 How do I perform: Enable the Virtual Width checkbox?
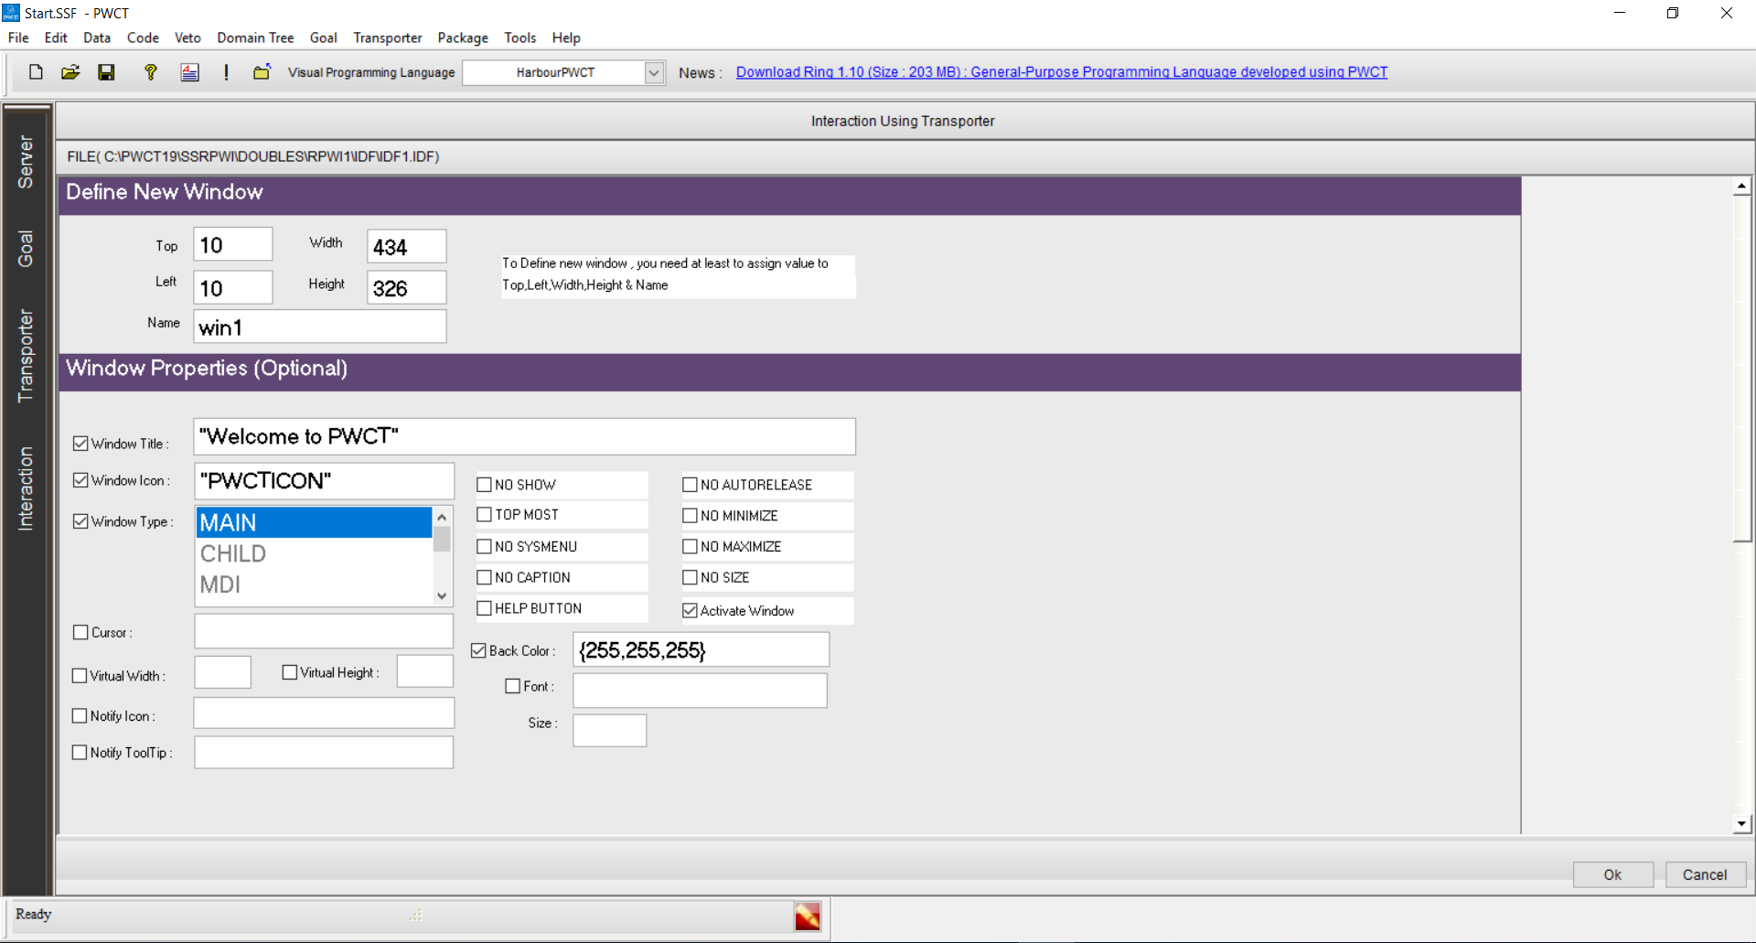click(80, 676)
